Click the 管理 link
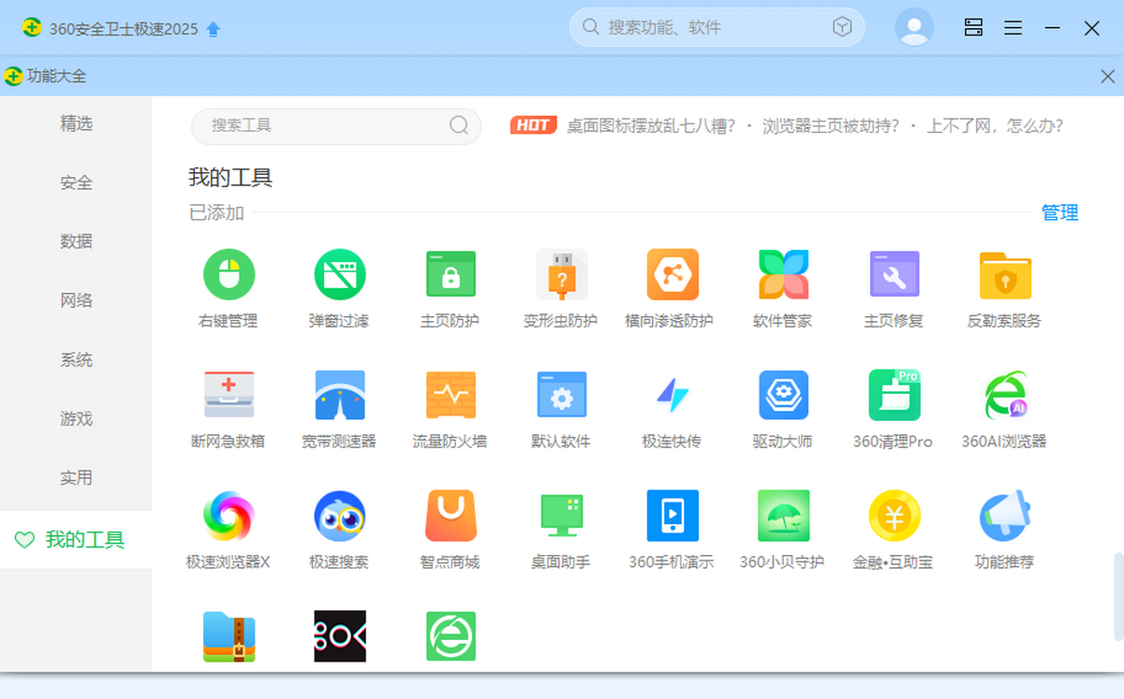 (1059, 213)
